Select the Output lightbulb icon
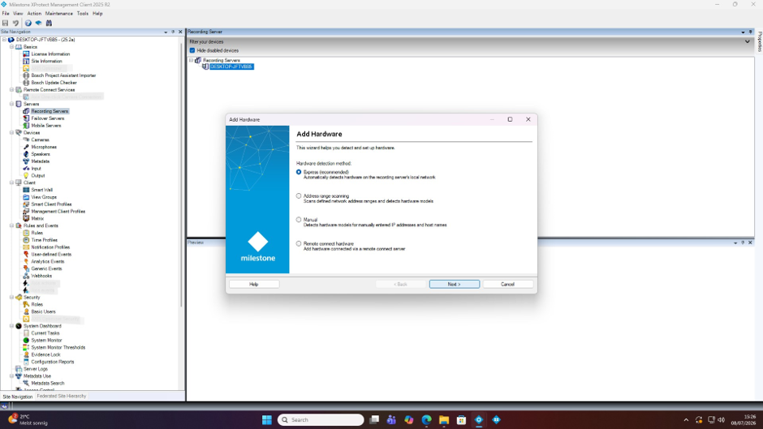Screen dimensions: 763x429 click(26, 176)
